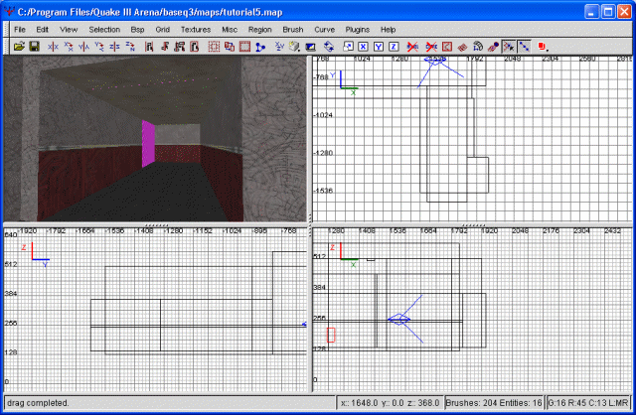Open the Edit menu
Viewport: 636px width, 415px height.
42,30
